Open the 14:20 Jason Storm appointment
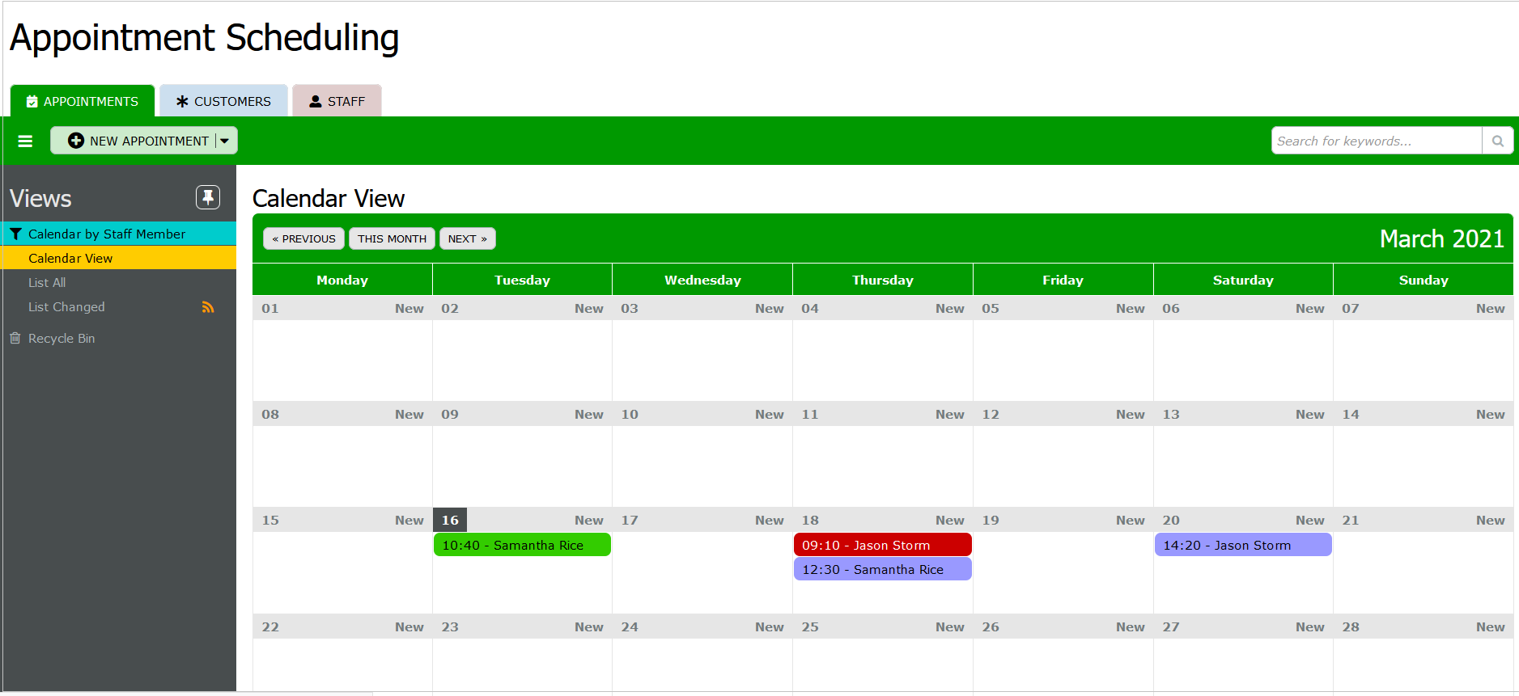This screenshot has width=1519, height=696. pos(1242,545)
